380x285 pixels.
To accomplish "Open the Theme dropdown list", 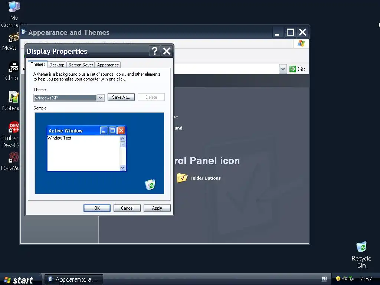I will [100, 98].
